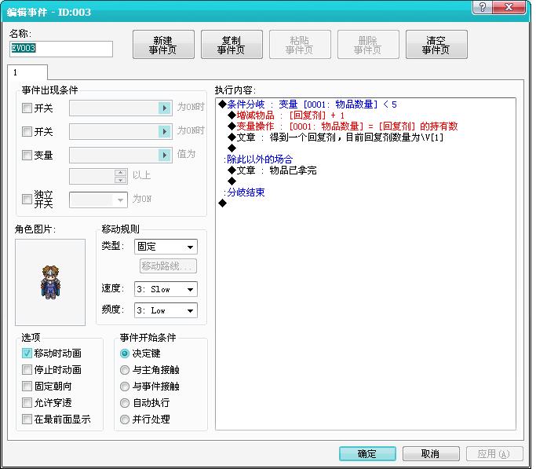Check the 停止时动画 option
536x469 pixels.
(27, 369)
